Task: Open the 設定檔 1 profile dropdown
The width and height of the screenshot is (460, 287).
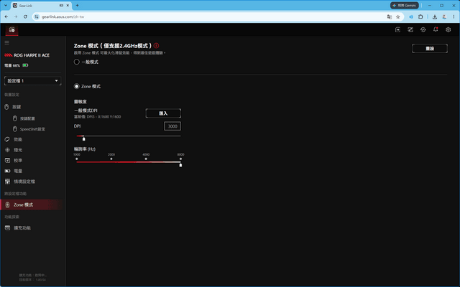Action: pyautogui.click(x=32, y=81)
